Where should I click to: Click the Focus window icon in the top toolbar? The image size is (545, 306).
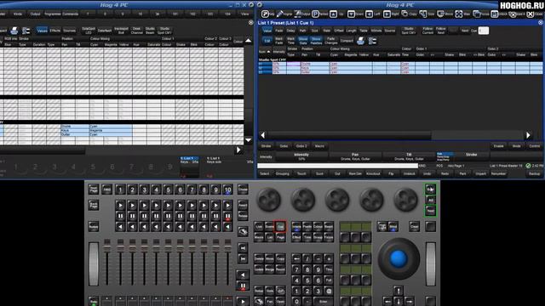coord(477,14)
